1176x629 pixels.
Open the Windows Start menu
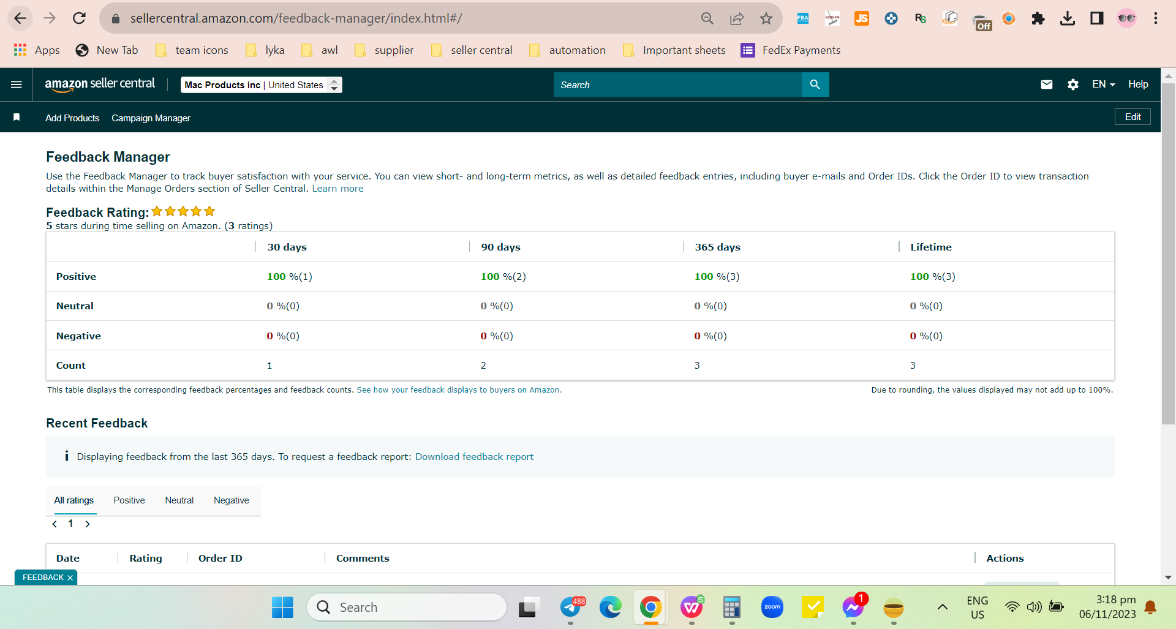[282, 607]
